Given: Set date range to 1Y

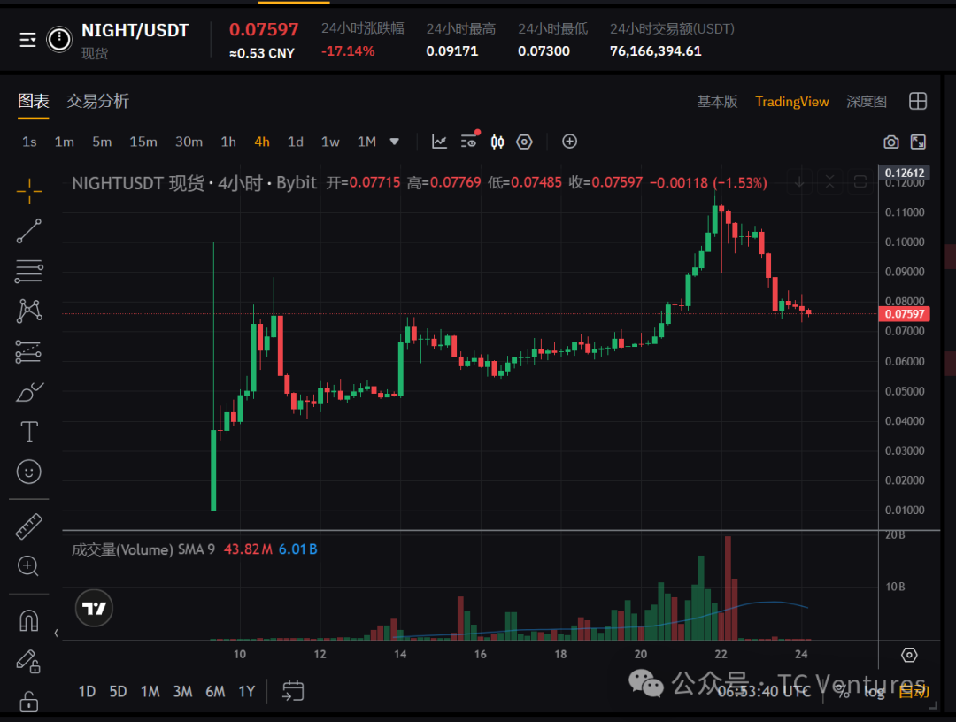Looking at the screenshot, I should [x=247, y=692].
